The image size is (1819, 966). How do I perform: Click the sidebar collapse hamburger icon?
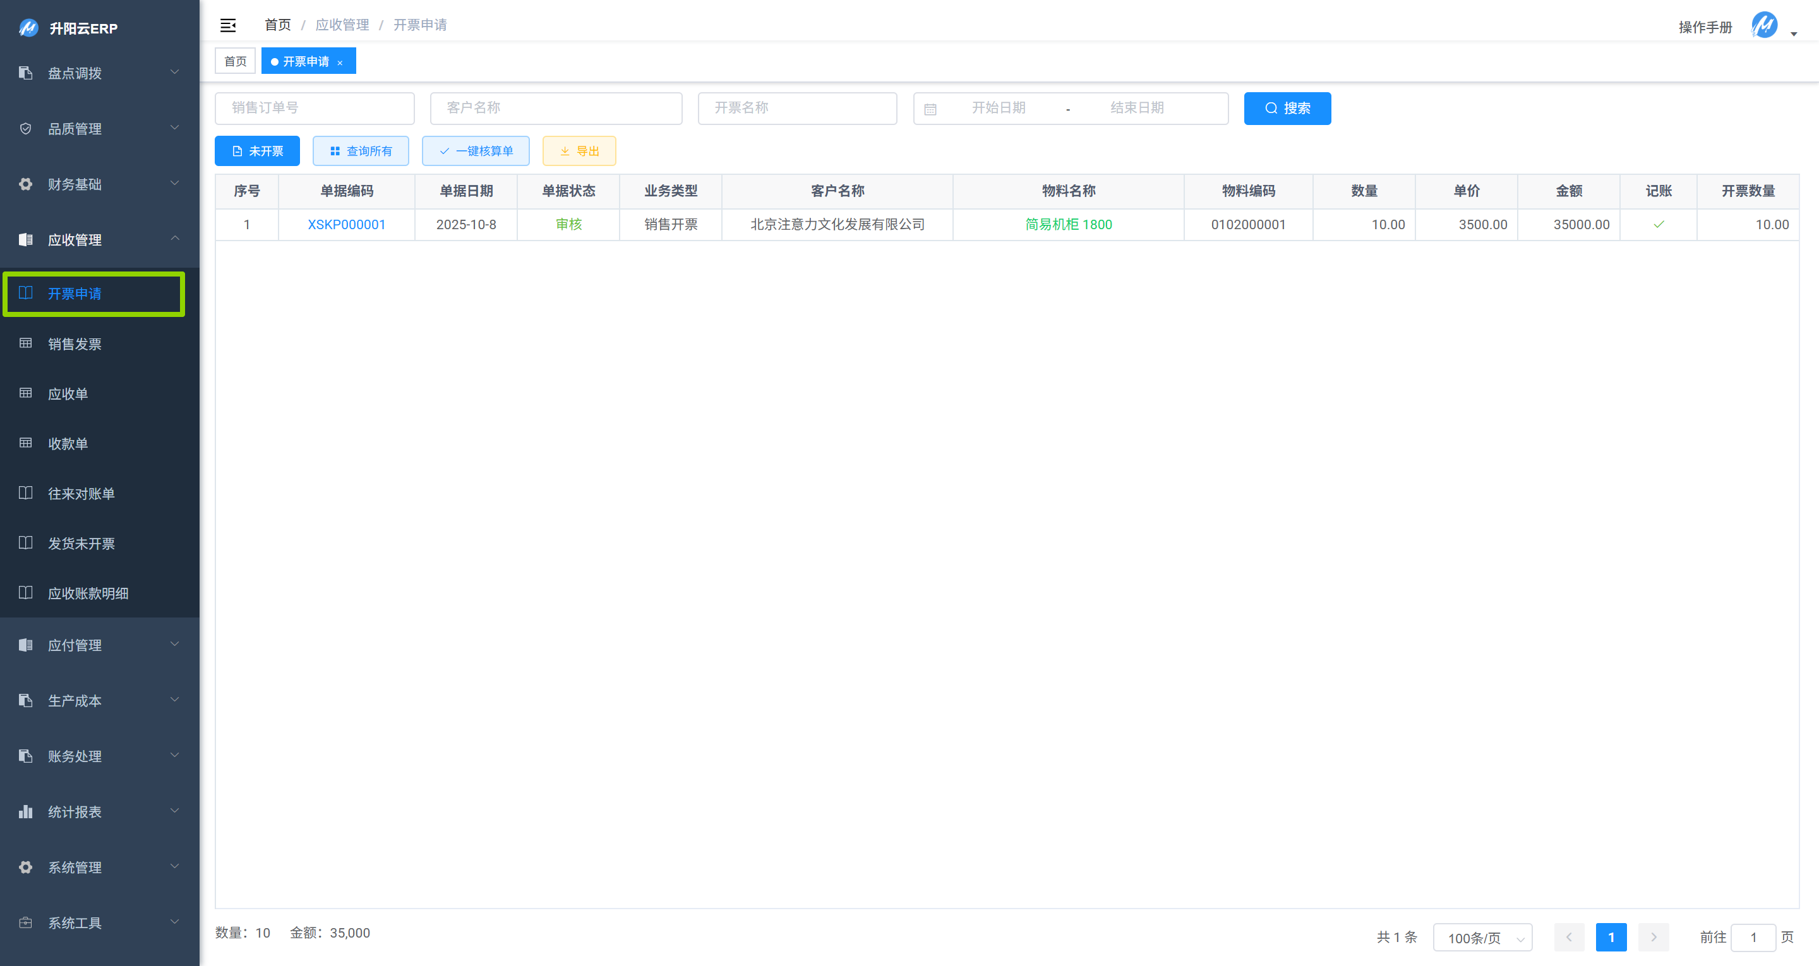pyautogui.click(x=227, y=25)
